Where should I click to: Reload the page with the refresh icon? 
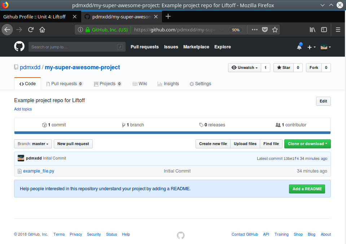click(31, 30)
